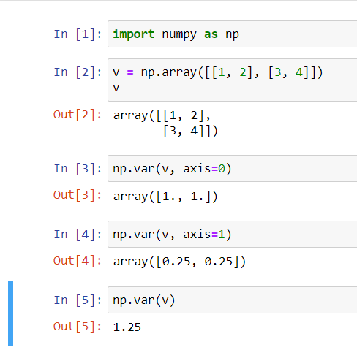Click the Out[2]: prompt label

78,115
